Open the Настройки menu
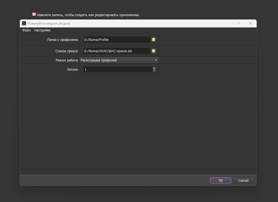 42,30
